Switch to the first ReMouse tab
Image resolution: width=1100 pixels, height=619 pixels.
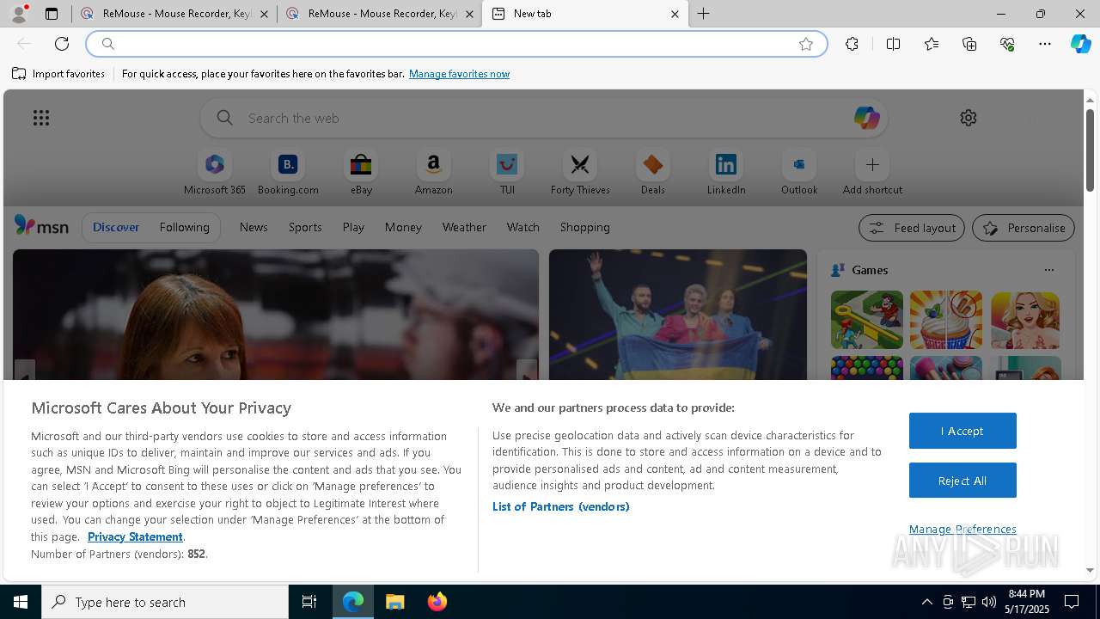[x=174, y=14]
